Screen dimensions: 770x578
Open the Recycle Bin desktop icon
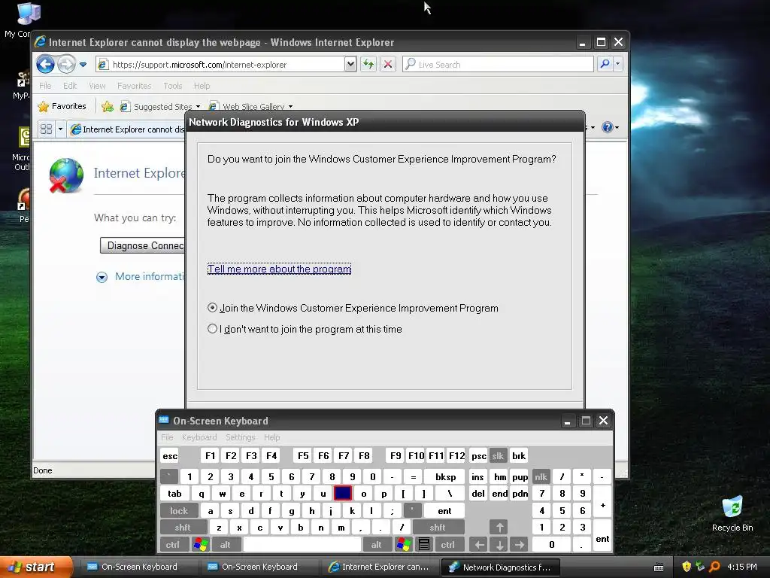[732, 513]
